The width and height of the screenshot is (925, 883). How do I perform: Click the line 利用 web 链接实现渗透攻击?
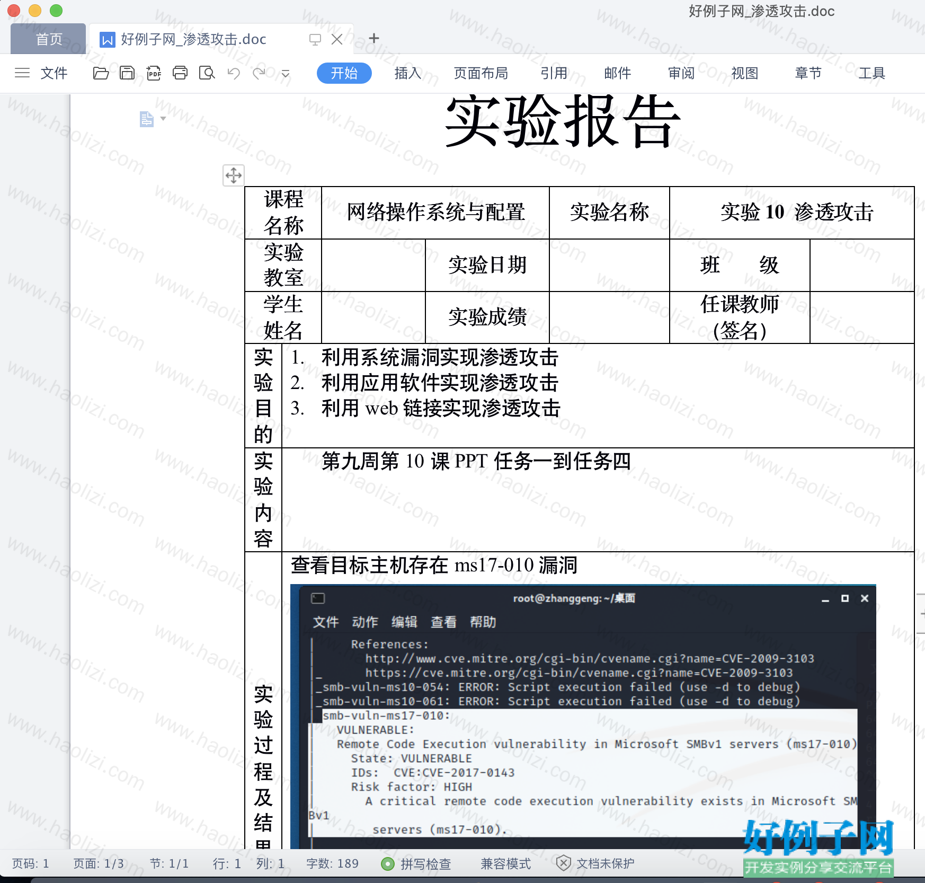pos(441,409)
